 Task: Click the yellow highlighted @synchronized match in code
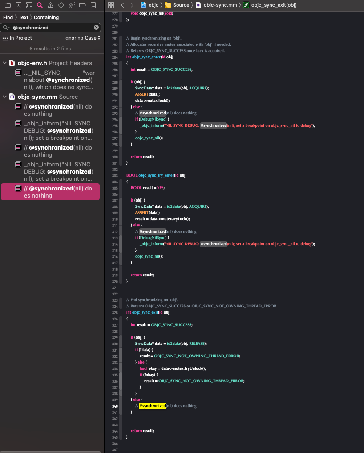coord(153,406)
